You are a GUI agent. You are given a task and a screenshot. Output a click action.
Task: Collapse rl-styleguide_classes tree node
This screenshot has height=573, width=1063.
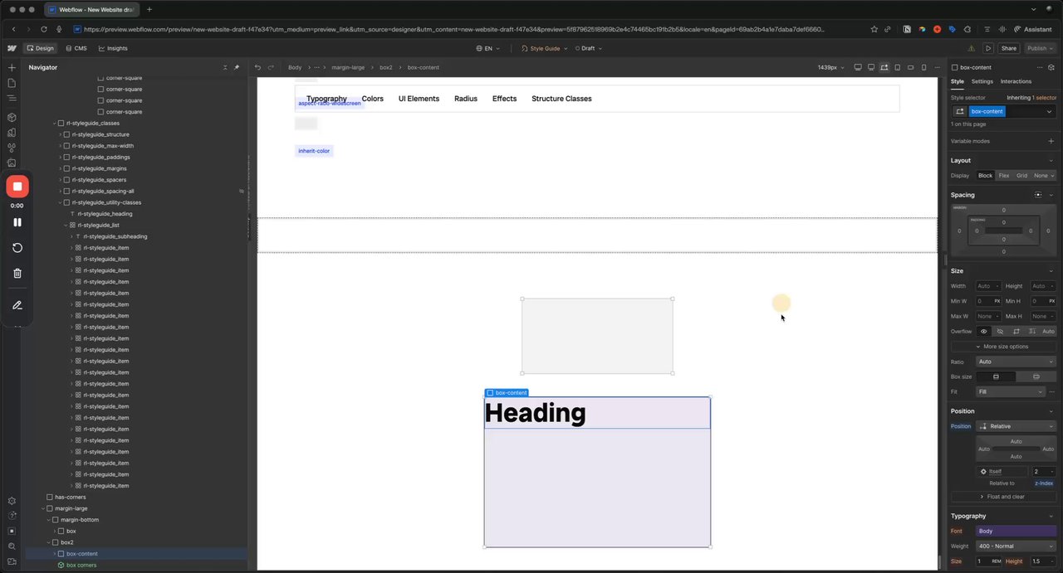click(55, 123)
